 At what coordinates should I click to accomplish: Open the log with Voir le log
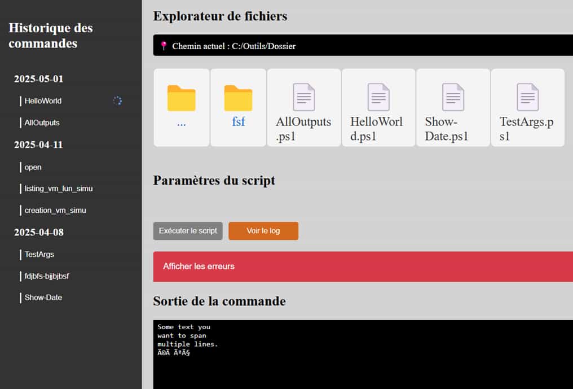[263, 231]
